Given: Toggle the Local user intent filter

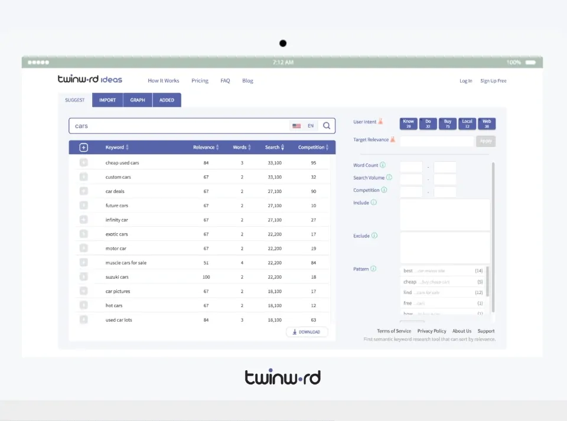Looking at the screenshot, I should coord(467,123).
